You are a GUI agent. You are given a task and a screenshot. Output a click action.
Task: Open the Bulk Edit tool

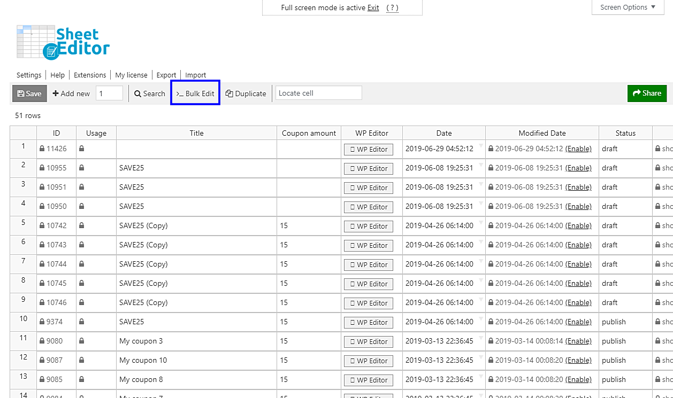tap(195, 93)
